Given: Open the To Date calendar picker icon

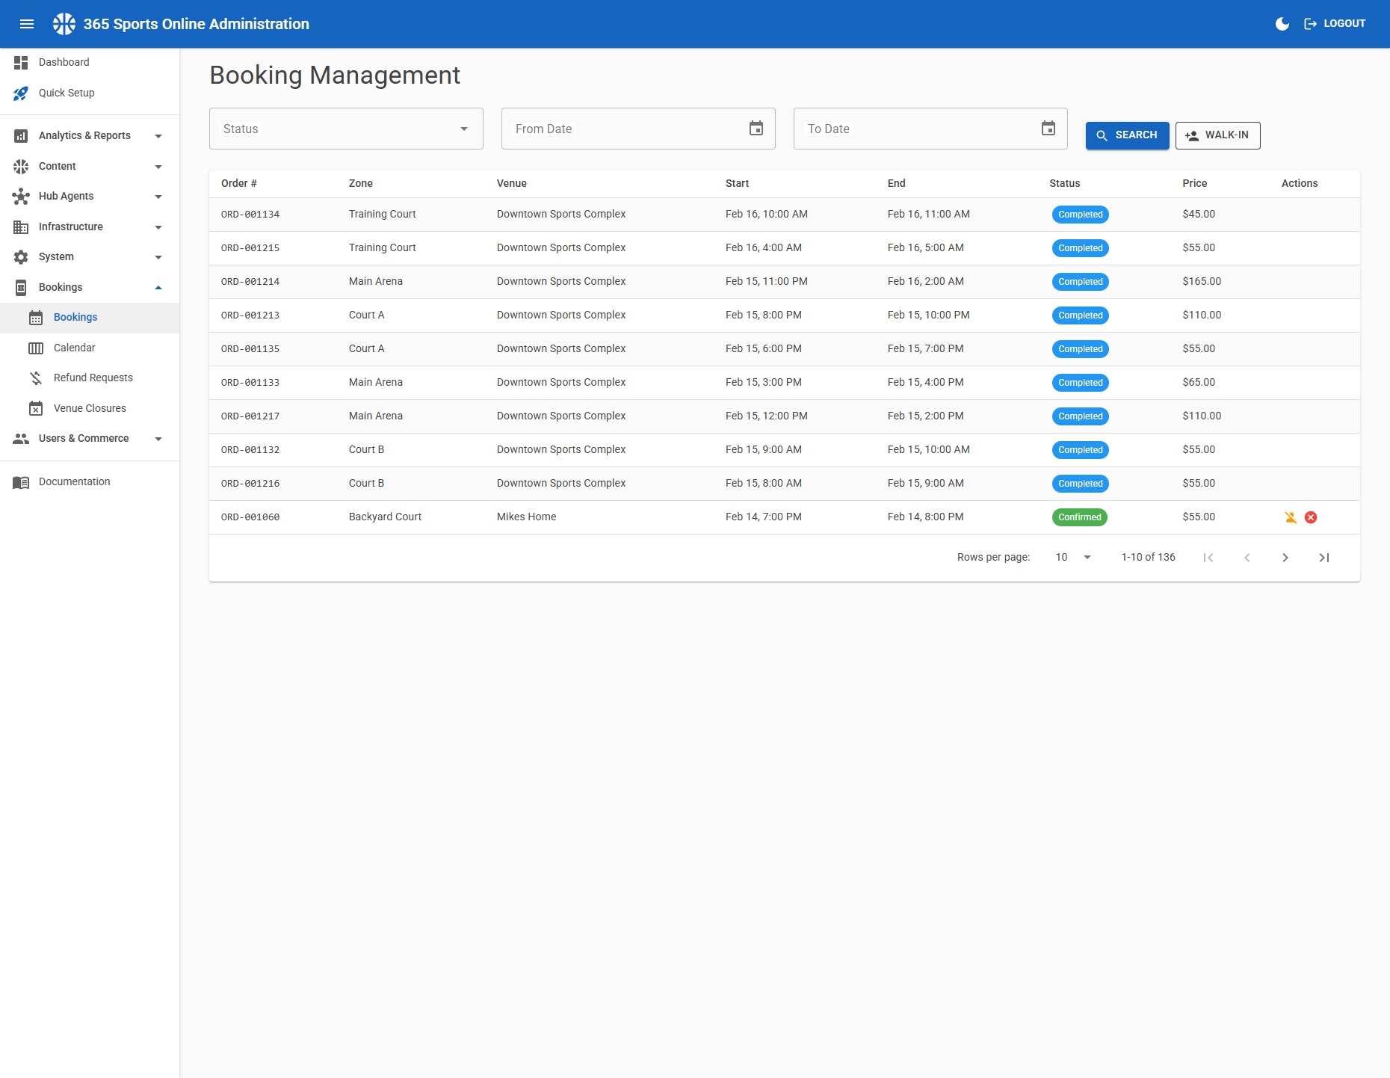Looking at the screenshot, I should [1048, 129].
